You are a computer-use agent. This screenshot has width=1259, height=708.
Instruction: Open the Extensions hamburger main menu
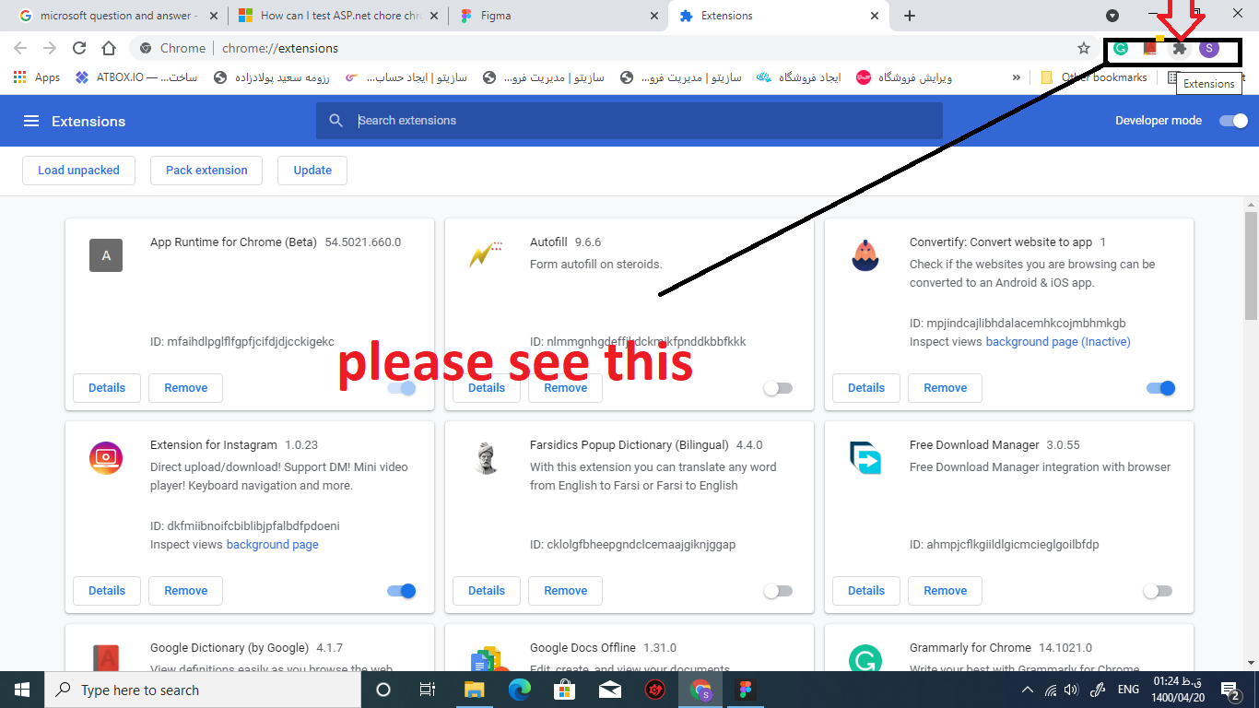31,121
